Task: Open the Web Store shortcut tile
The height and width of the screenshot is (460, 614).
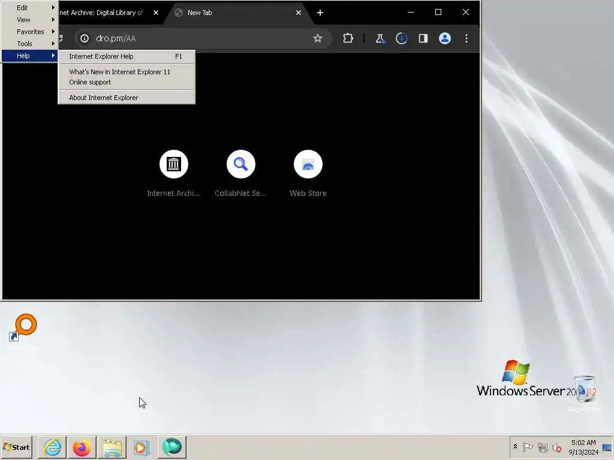Action: pos(308,164)
